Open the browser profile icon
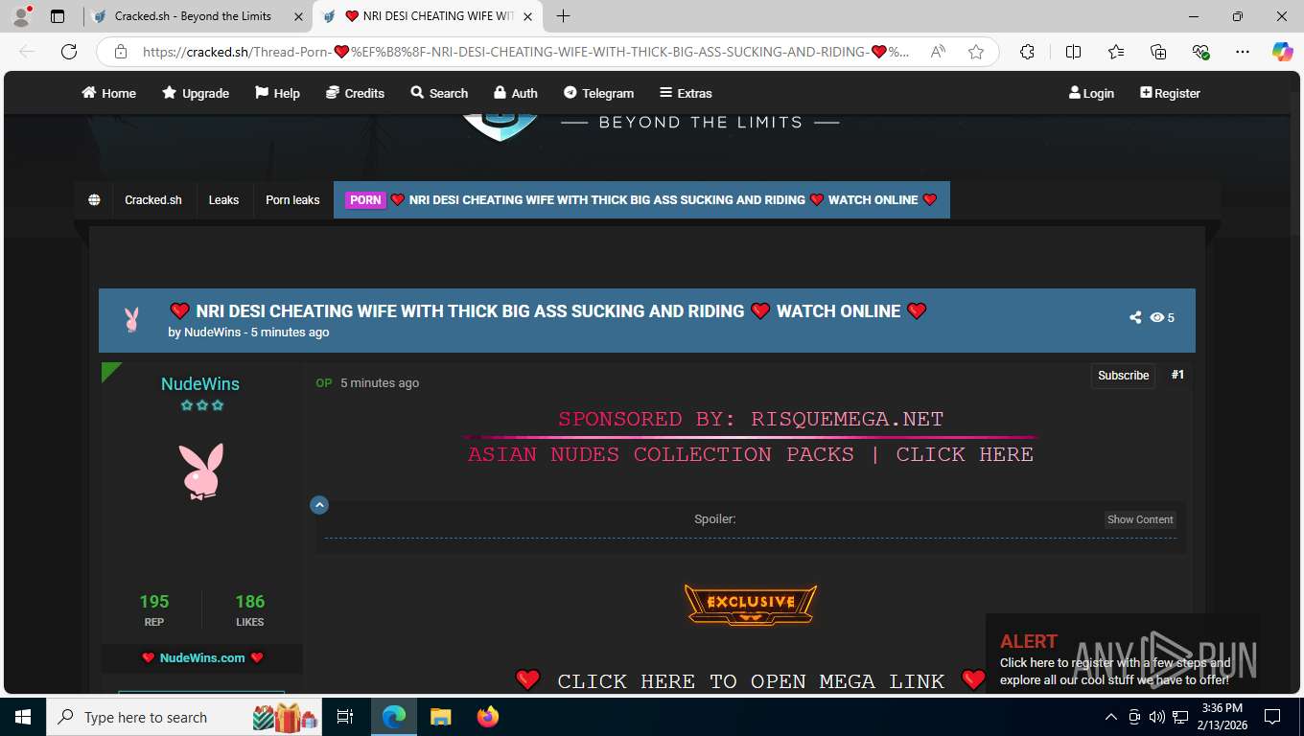This screenshot has width=1304, height=736. pyautogui.click(x=21, y=16)
